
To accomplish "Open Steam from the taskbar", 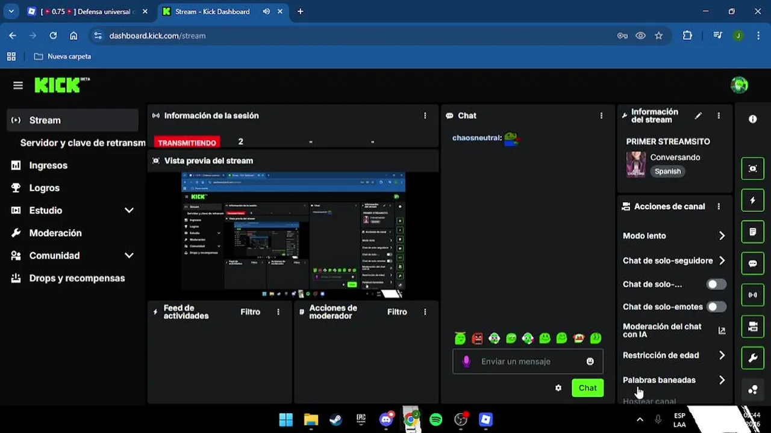I will click(336, 419).
